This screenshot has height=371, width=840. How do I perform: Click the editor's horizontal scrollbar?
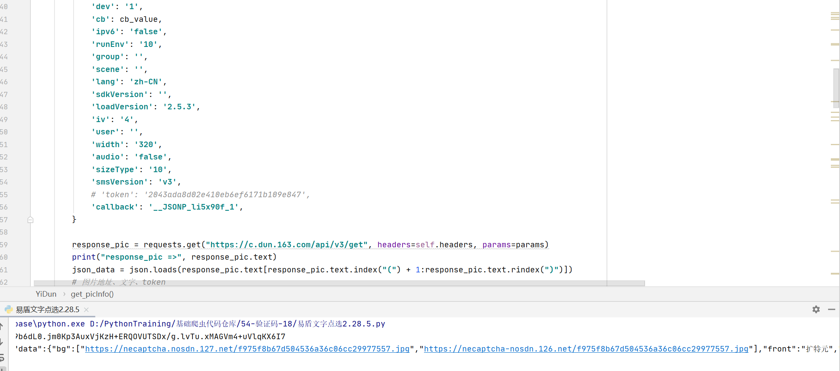click(339, 283)
